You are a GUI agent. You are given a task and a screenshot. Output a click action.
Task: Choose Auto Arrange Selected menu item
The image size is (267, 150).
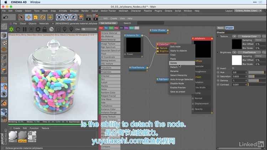tap(182, 79)
